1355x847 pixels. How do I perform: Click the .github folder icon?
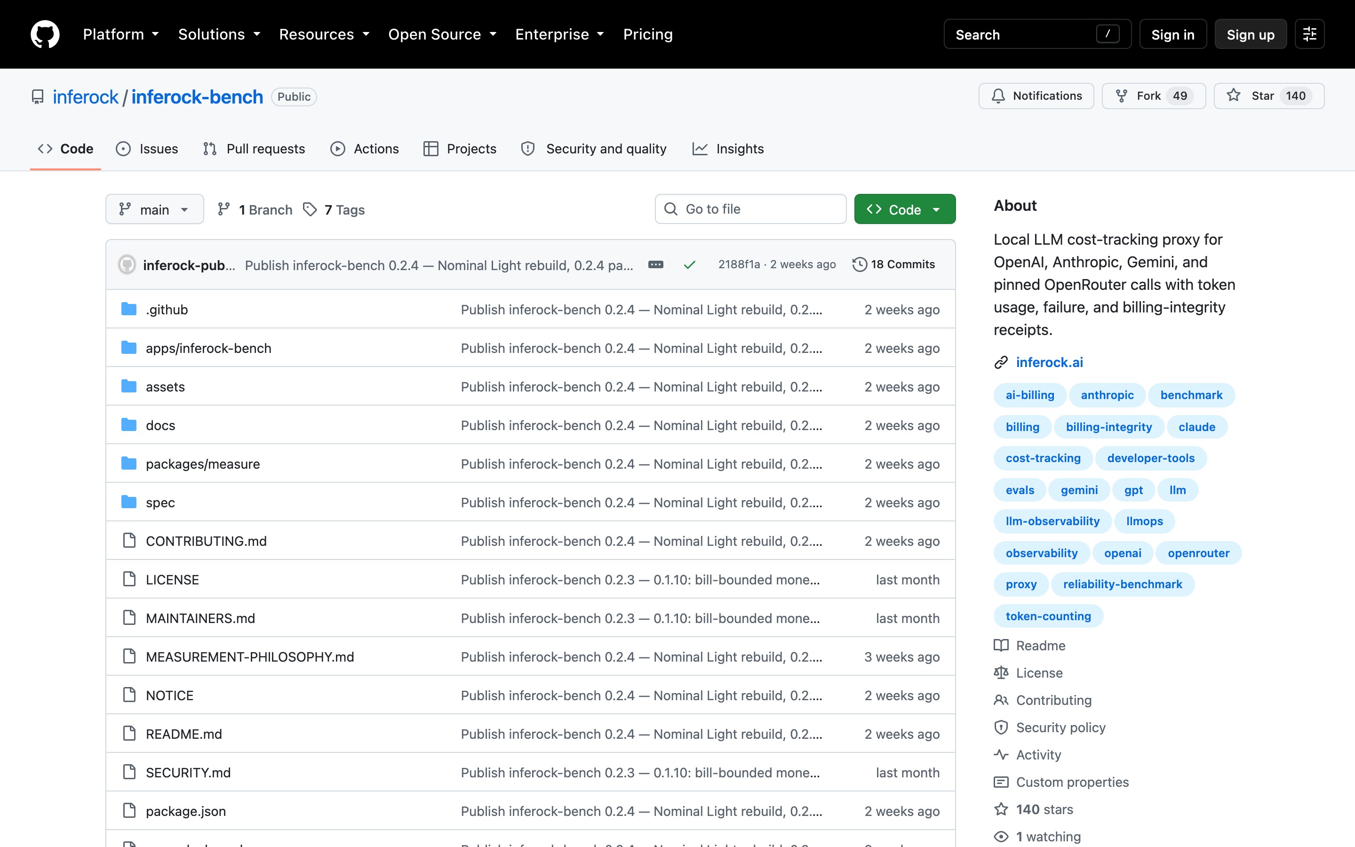click(129, 309)
